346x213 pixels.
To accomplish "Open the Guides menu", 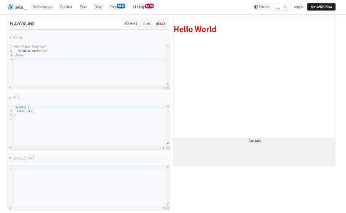I will (66, 7).
